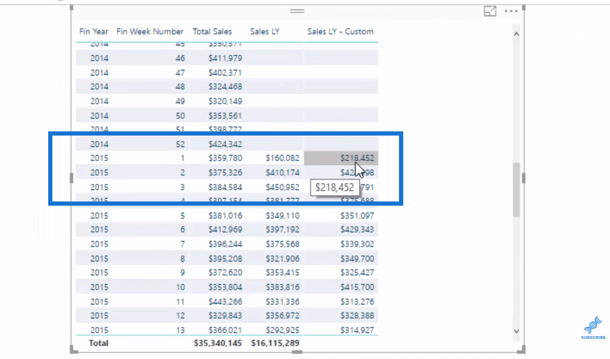This screenshot has height=359, width=610.
Task: Click Sales LY value $356,972
Action: click(283, 316)
